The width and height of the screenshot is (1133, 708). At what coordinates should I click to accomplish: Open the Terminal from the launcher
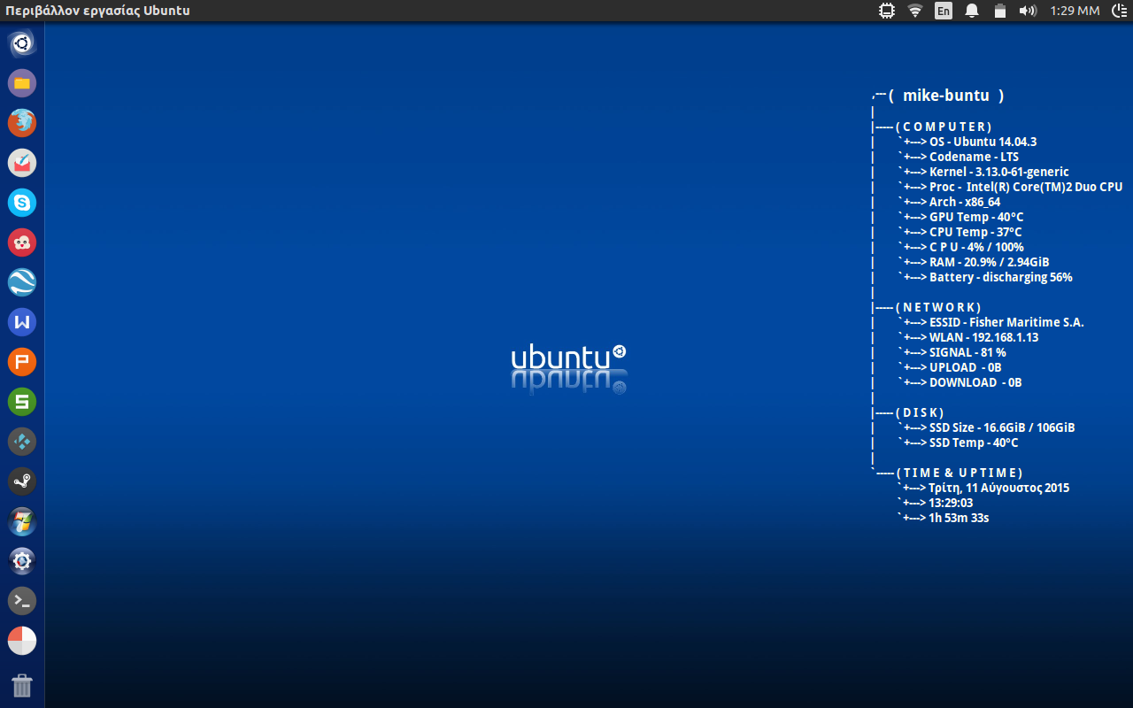pyautogui.click(x=22, y=601)
